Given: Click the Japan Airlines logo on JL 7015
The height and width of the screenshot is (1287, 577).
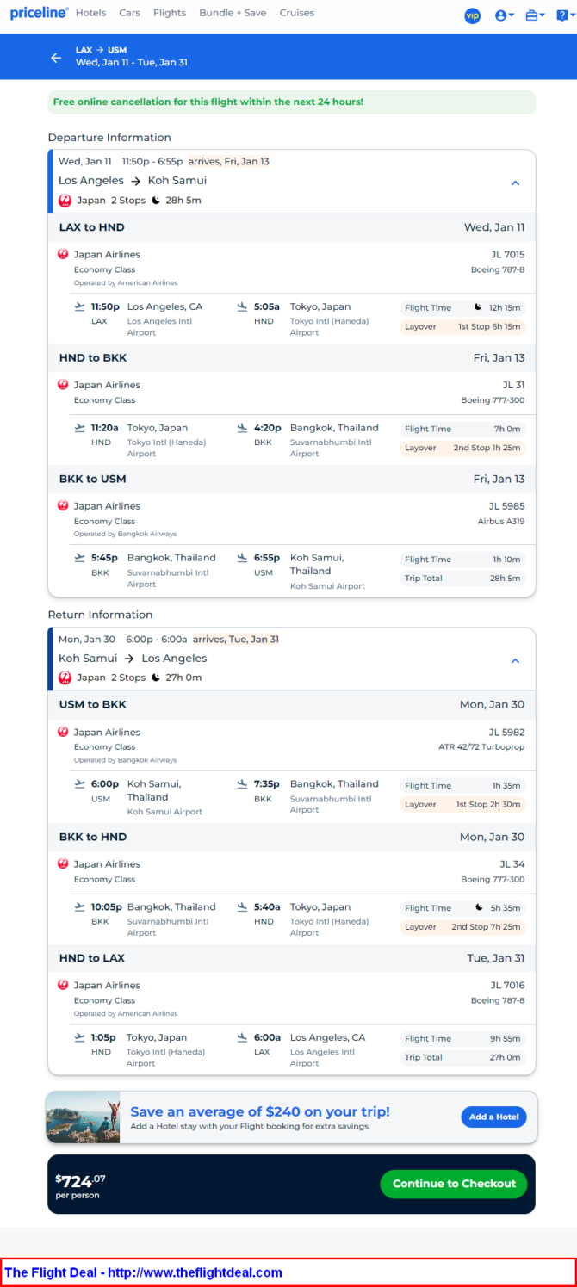Looking at the screenshot, I should pyautogui.click(x=63, y=254).
